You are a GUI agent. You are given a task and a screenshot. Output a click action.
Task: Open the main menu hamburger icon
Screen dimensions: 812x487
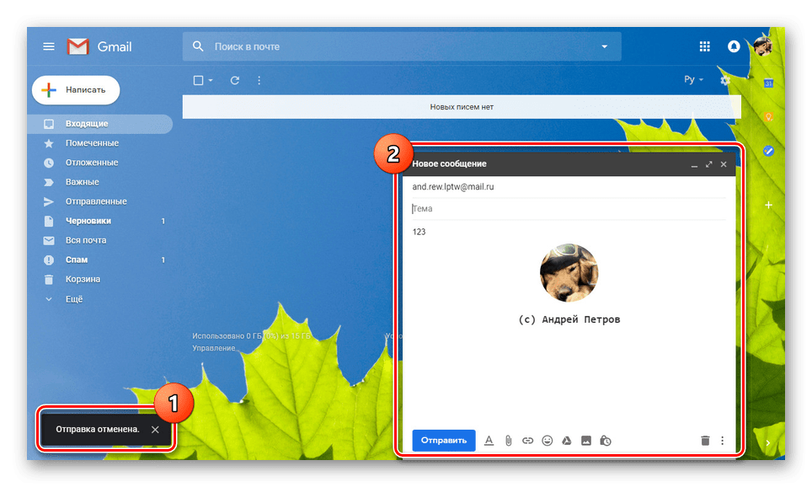click(49, 46)
